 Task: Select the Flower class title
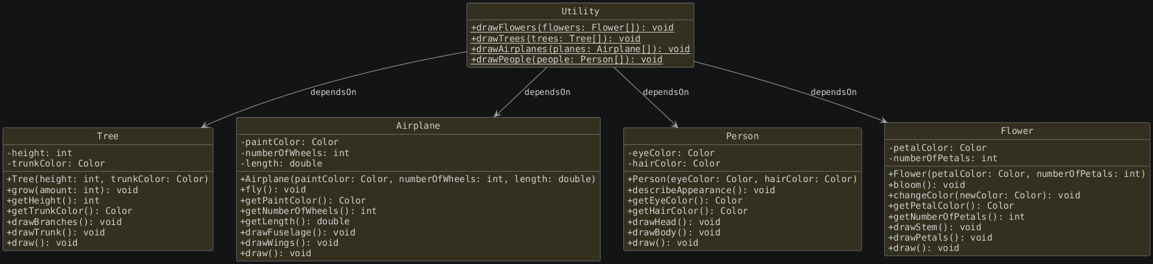pos(1017,131)
